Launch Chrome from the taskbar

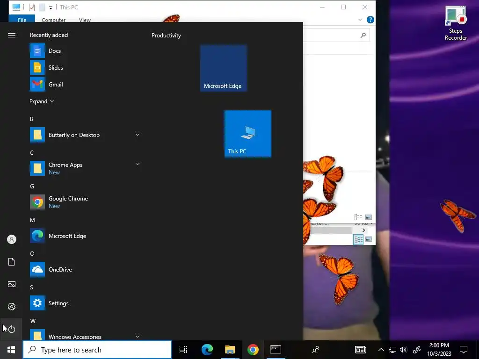pos(253,350)
